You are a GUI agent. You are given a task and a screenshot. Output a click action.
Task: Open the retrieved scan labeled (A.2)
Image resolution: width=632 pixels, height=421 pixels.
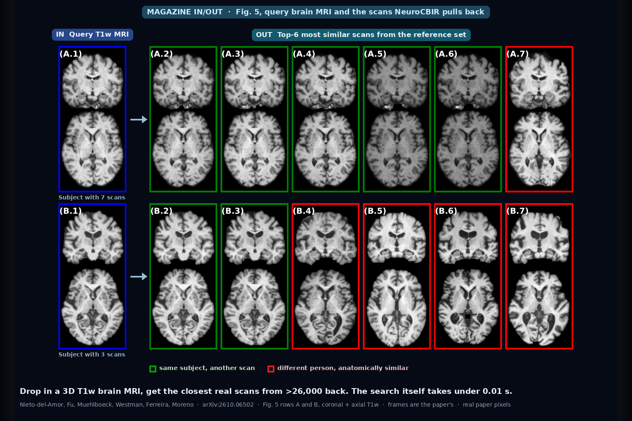tap(183, 119)
